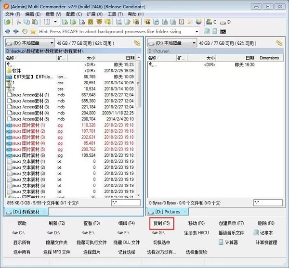Viewport: 289px width, 268px height.
Task: Click the G:\ drive button
Action: tap(158, 233)
